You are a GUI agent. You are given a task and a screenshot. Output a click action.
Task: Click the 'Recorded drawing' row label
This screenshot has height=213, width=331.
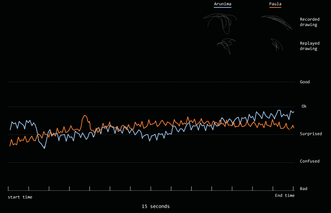coord(309,22)
